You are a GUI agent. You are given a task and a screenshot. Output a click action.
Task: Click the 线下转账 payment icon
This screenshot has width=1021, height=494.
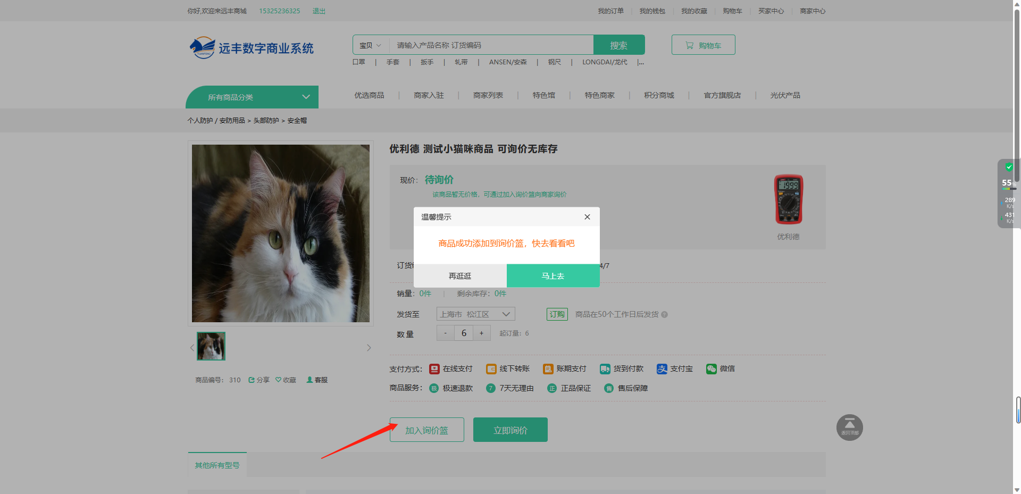(x=491, y=369)
